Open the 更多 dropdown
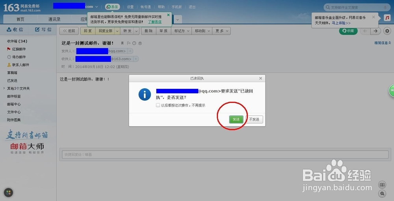394x201 pixels. click(221, 31)
